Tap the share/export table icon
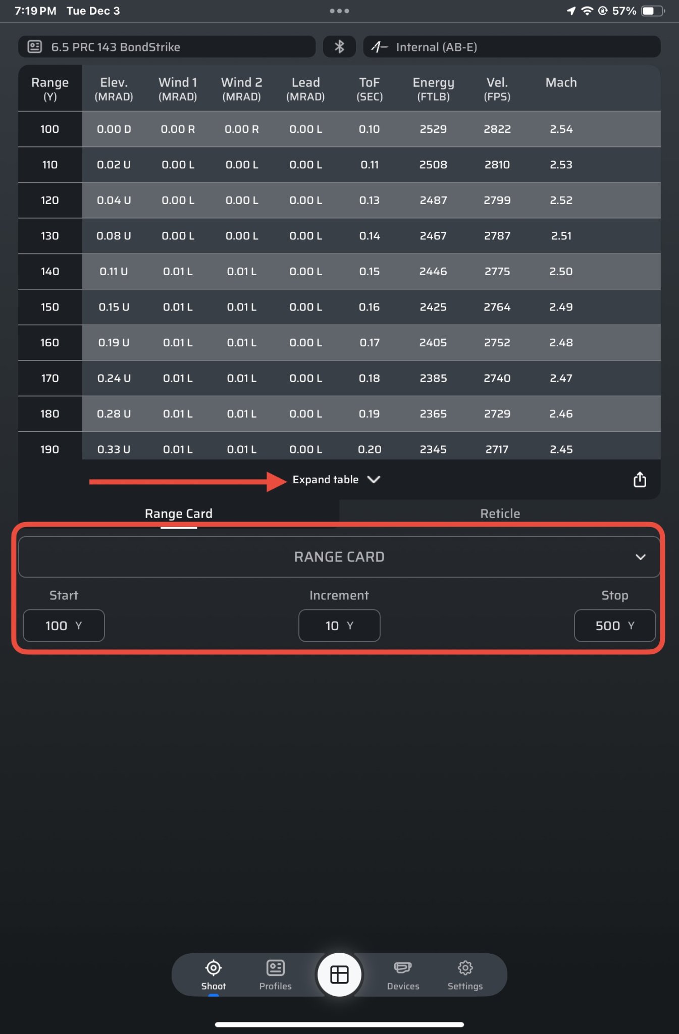This screenshot has height=1034, width=679. coord(639,480)
